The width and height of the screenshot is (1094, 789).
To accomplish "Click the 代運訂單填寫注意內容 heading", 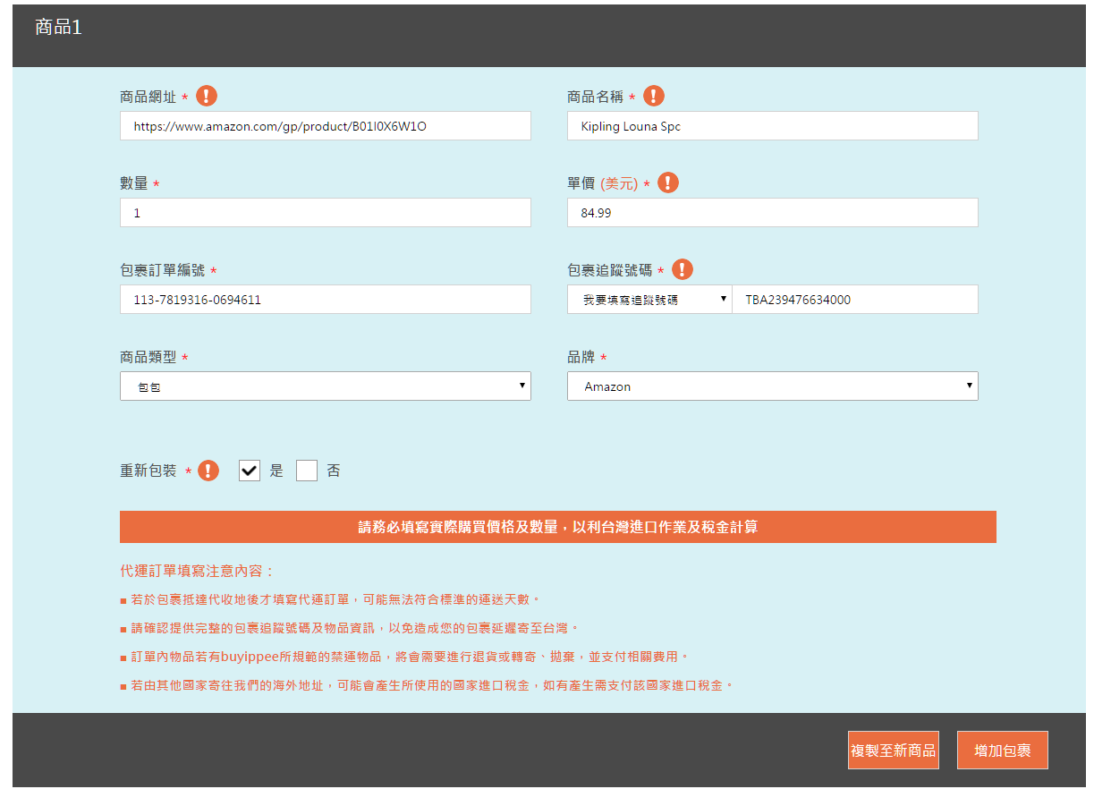I will point(198,571).
